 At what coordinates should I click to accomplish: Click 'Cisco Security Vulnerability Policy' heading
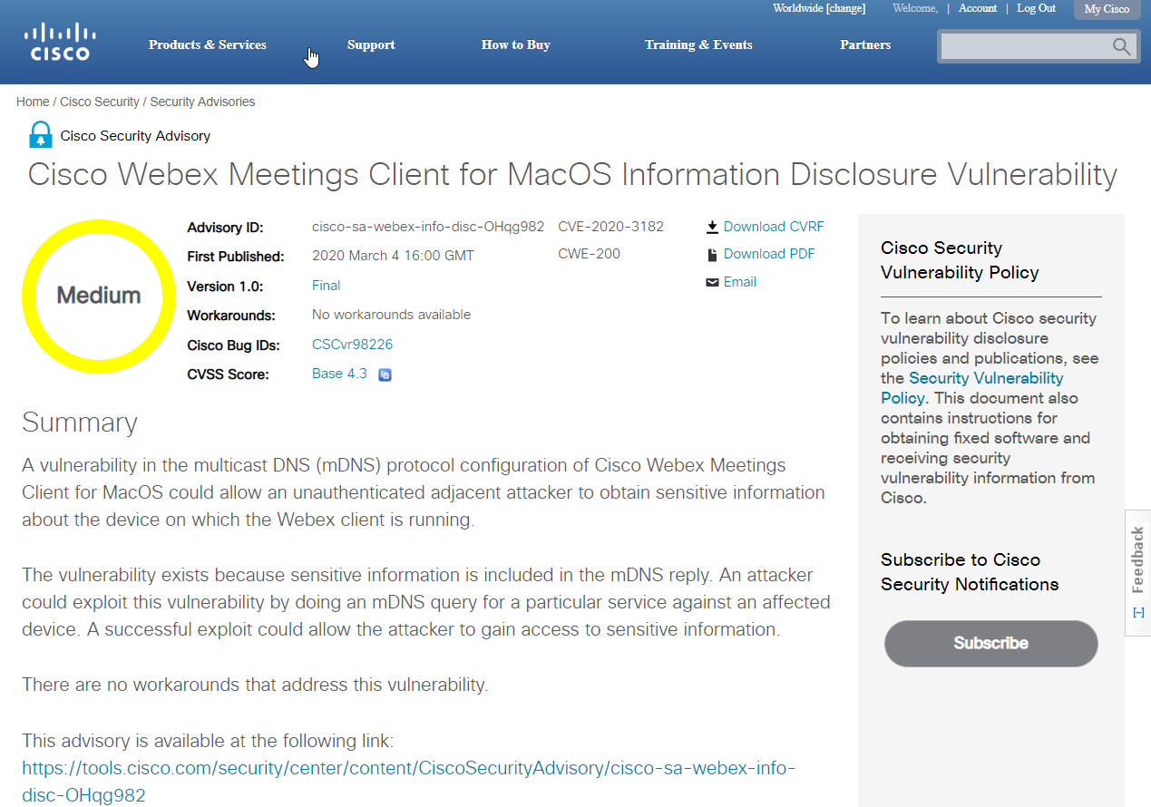960,260
